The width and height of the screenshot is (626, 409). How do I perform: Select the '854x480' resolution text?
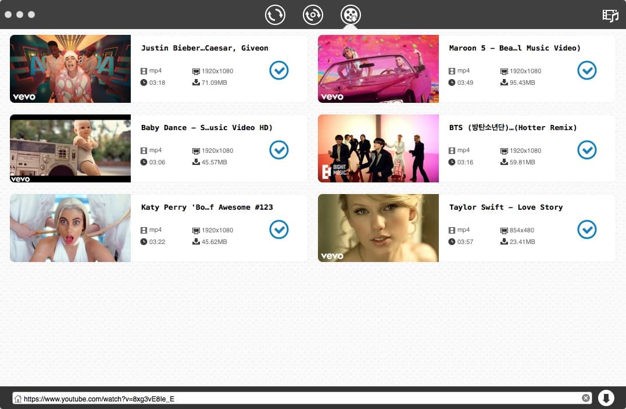pos(522,230)
